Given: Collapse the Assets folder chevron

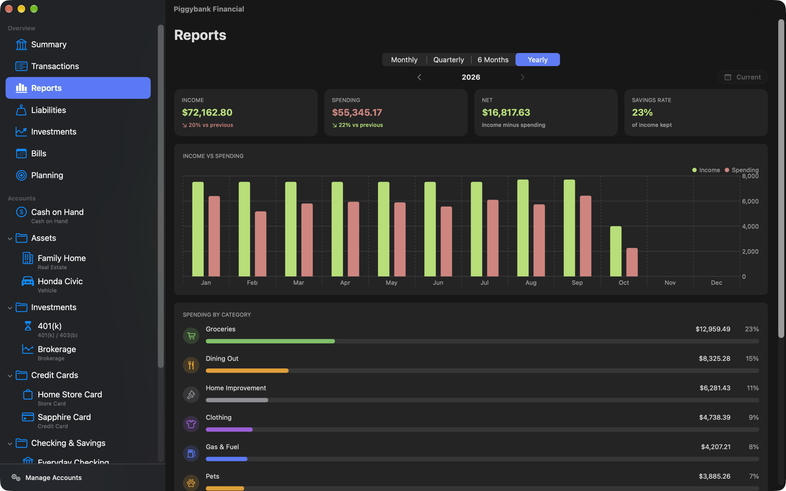Looking at the screenshot, I should pos(10,239).
